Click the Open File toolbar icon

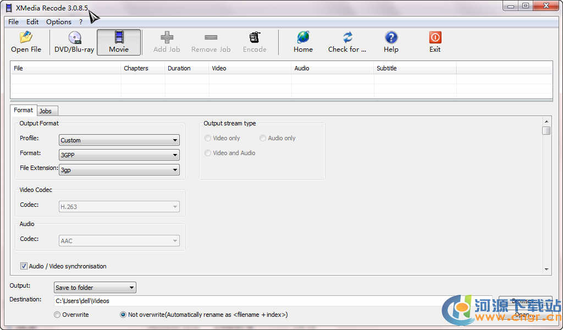pos(26,37)
